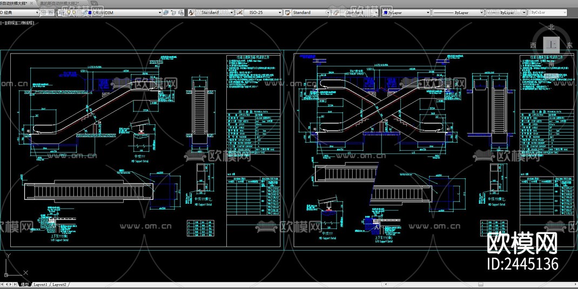
Task: Click 俯视 view control label
Action: (11, 23)
